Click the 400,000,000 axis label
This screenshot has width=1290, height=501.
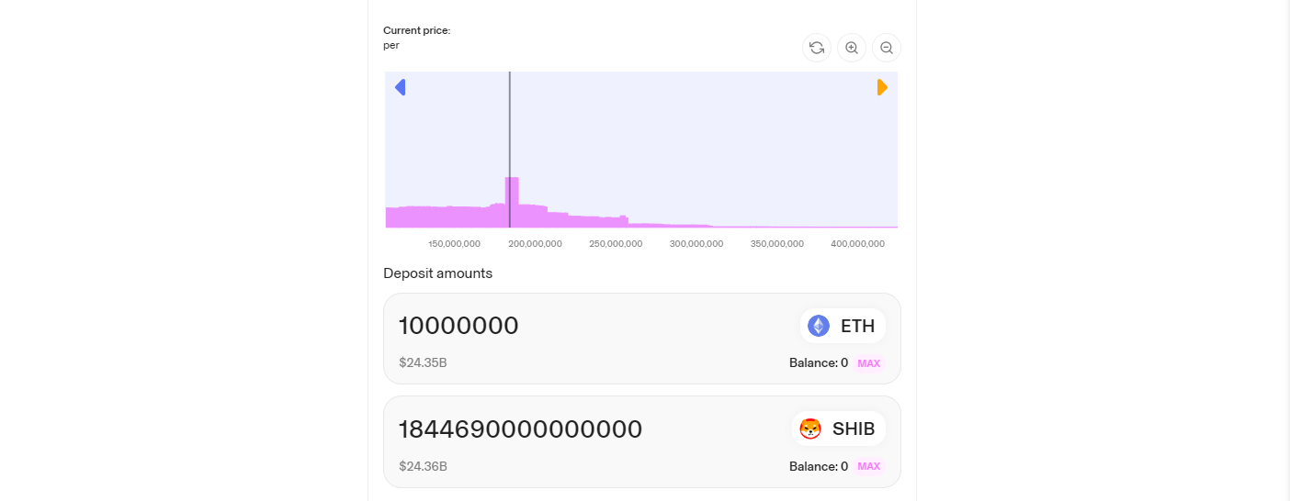[x=858, y=244]
